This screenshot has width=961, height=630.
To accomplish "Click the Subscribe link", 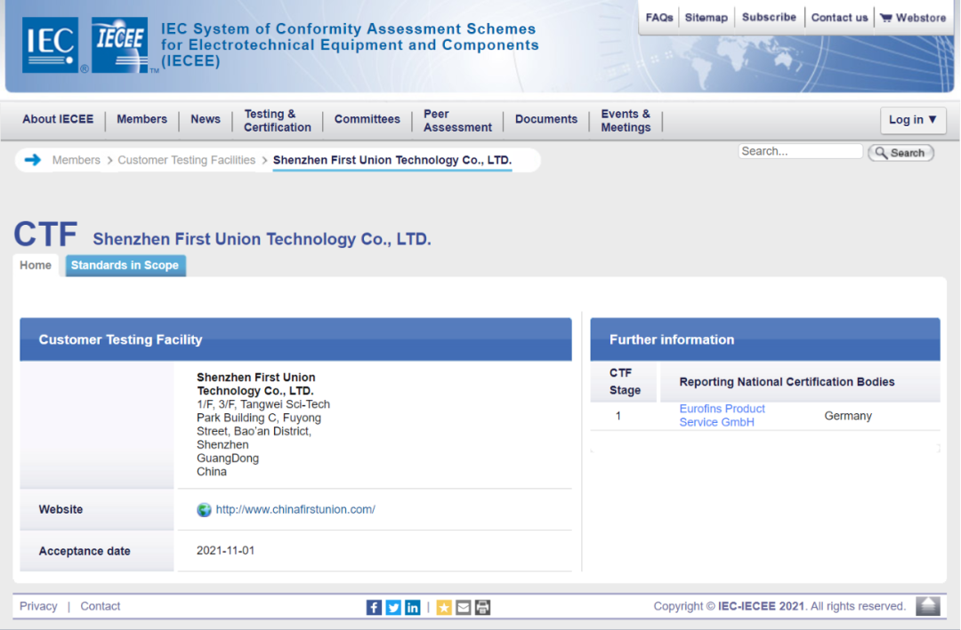I will [x=769, y=17].
